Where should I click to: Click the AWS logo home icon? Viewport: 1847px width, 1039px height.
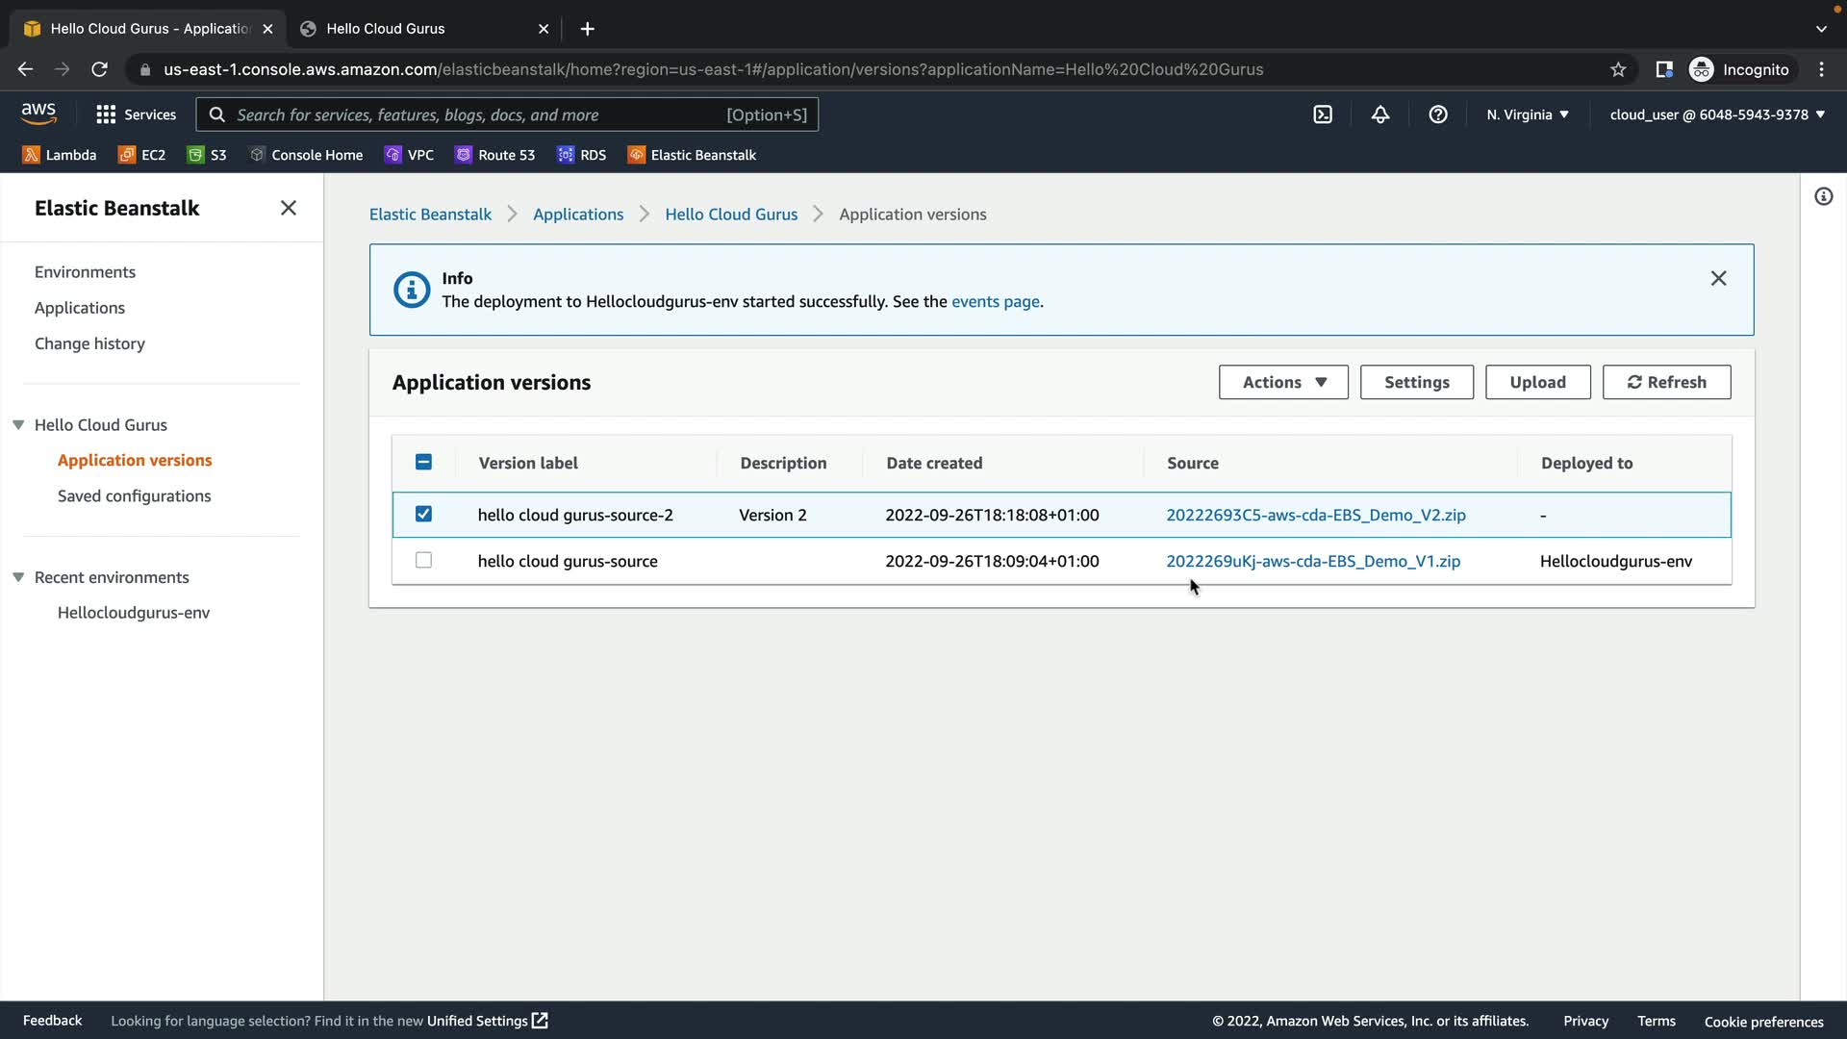(38, 114)
